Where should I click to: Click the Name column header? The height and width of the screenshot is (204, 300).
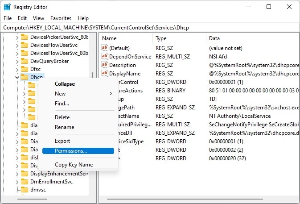click(126, 38)
